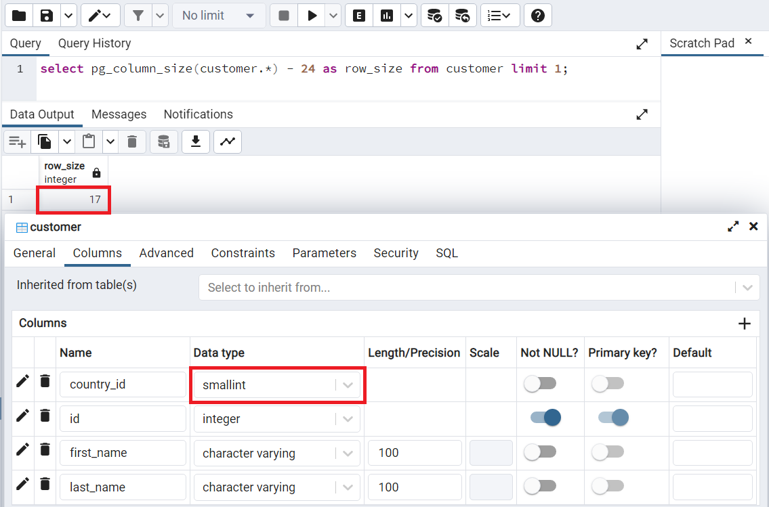Execute the query with play button

[x=312, y=16]
